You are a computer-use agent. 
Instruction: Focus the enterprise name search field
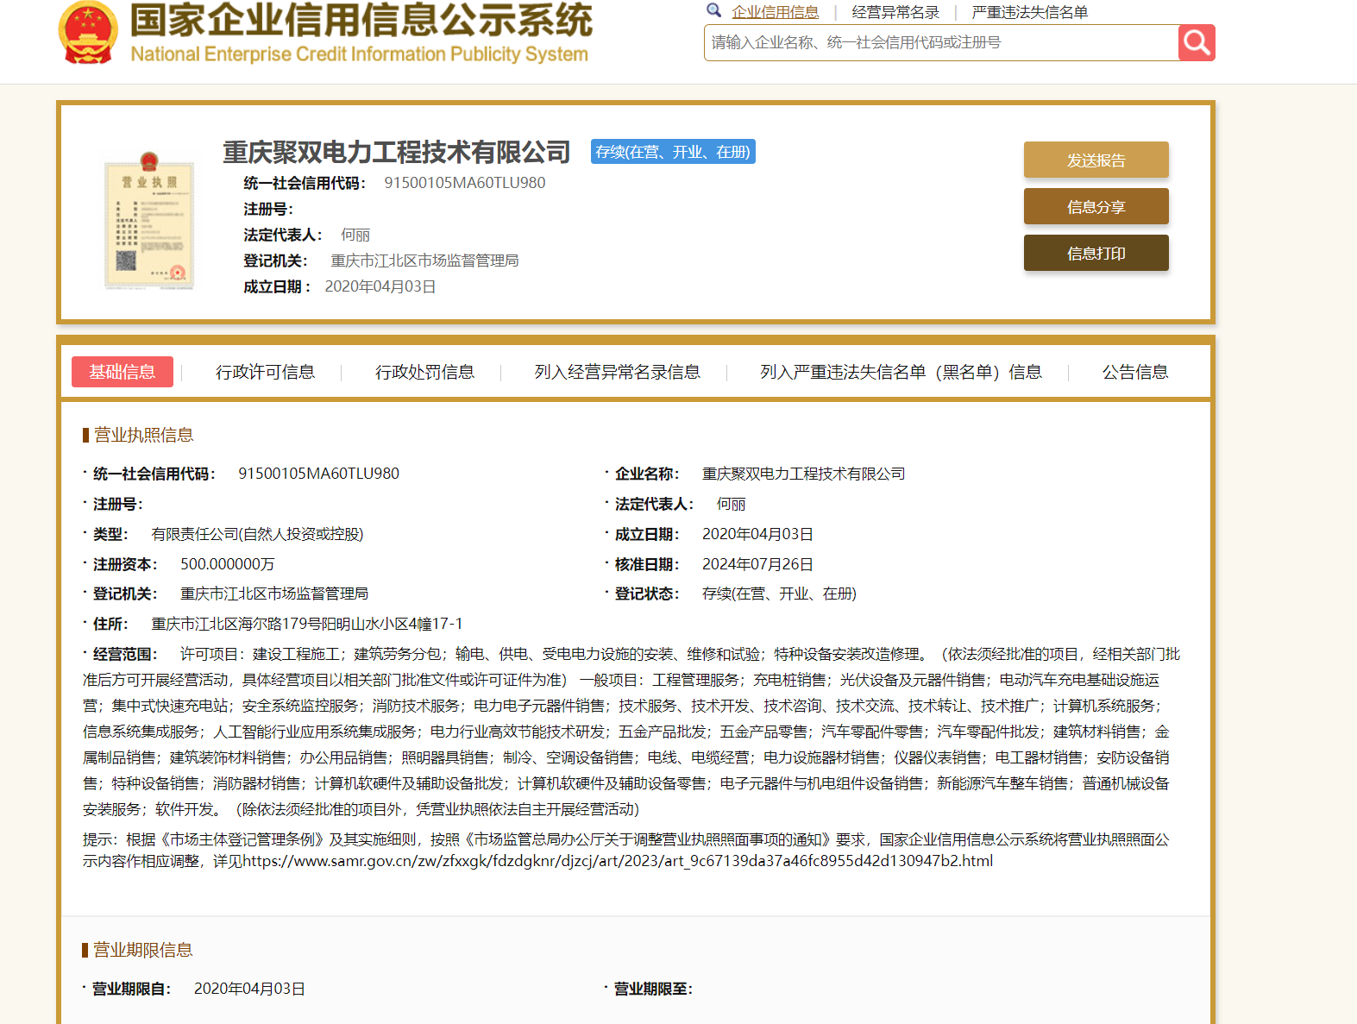(941, 42)
